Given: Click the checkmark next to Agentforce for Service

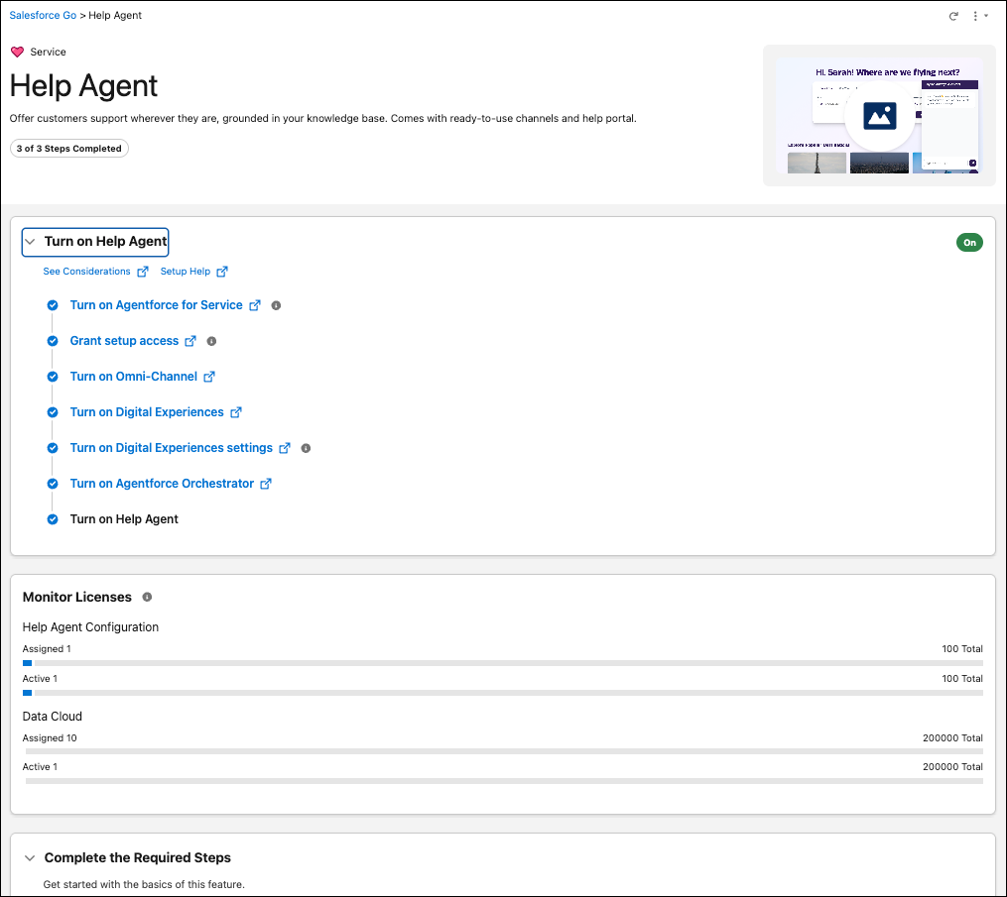Looking at the screenshot, I should coord(53,305).
